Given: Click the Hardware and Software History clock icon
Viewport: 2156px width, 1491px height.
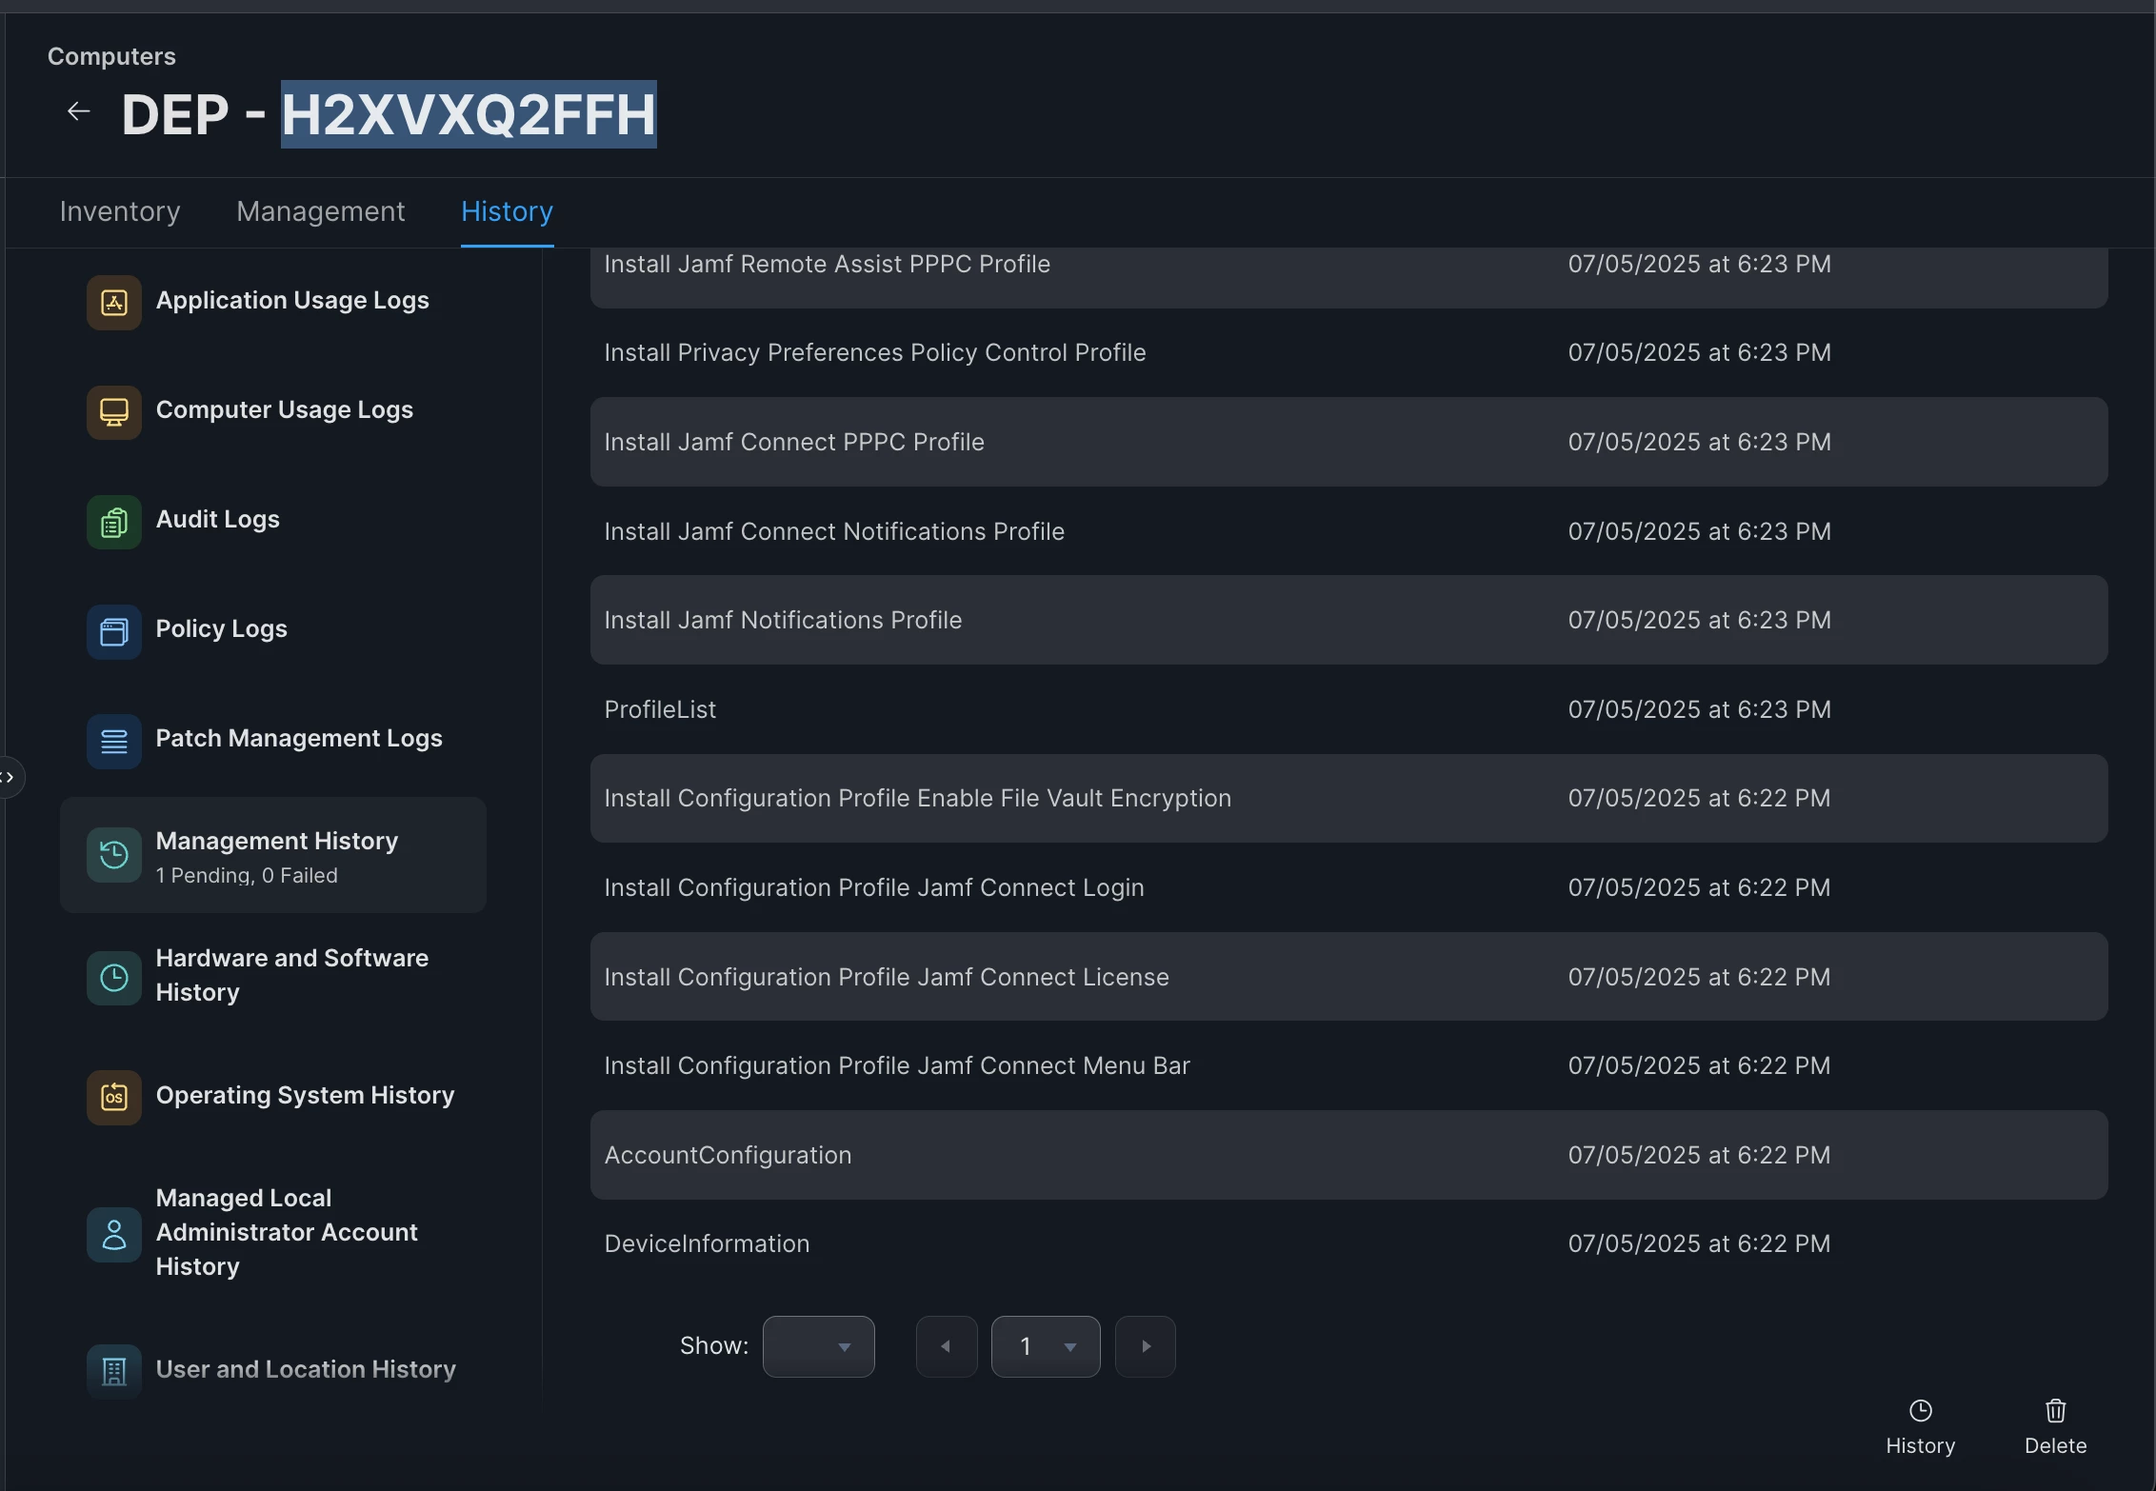Looking at the screenshot, I should coord(114,977).
